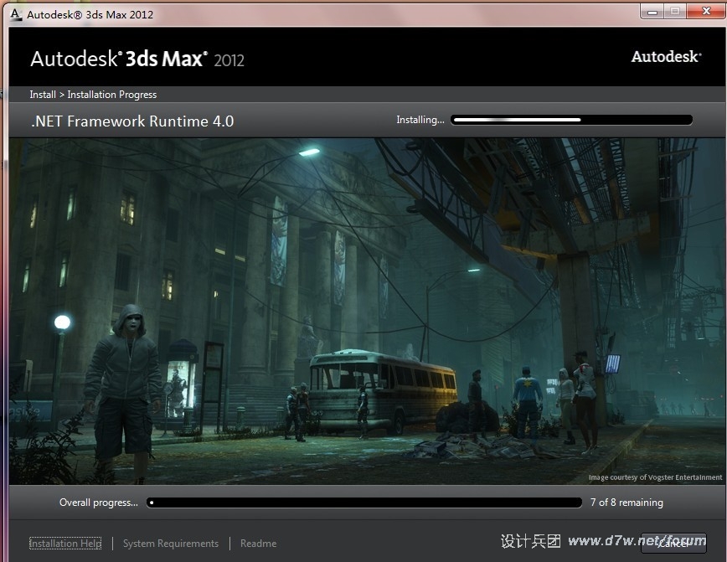
Task: Open the Readme link
Action: click(x=258, y=543)
